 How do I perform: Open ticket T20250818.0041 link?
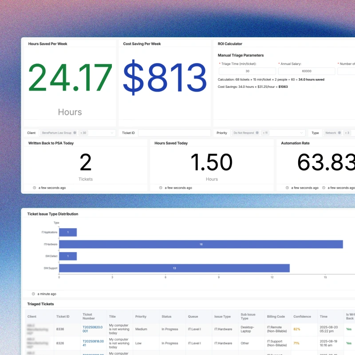(x=92, y=343)
